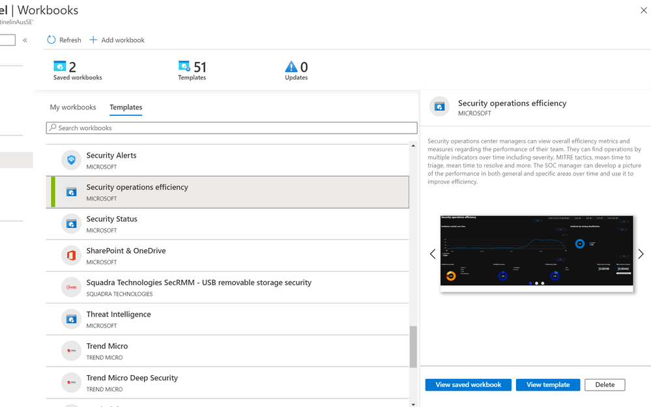Click the Squadra Technologies logo icon
The height and width of the screenshot is (407, 651).
click(72, 287)
